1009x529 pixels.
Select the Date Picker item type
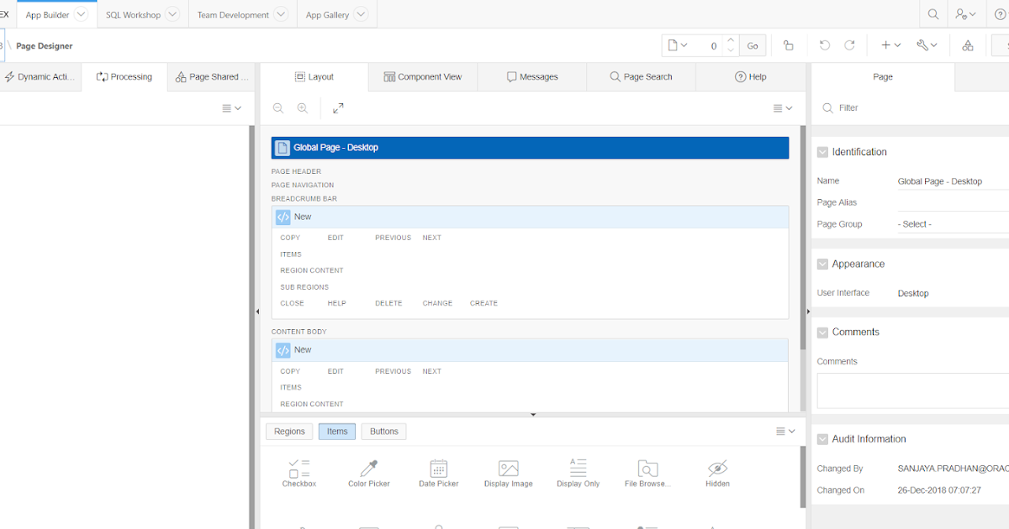[438, 472]
